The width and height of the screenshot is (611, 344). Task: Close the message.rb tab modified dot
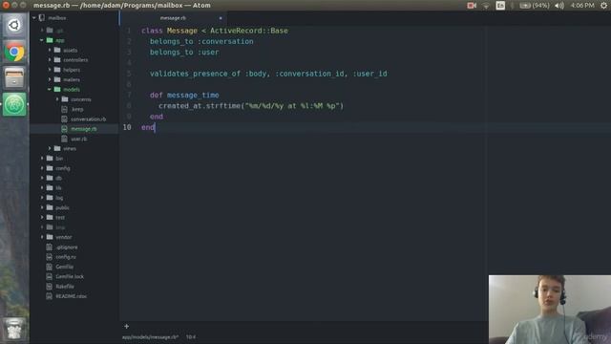(x=221, y=18)
